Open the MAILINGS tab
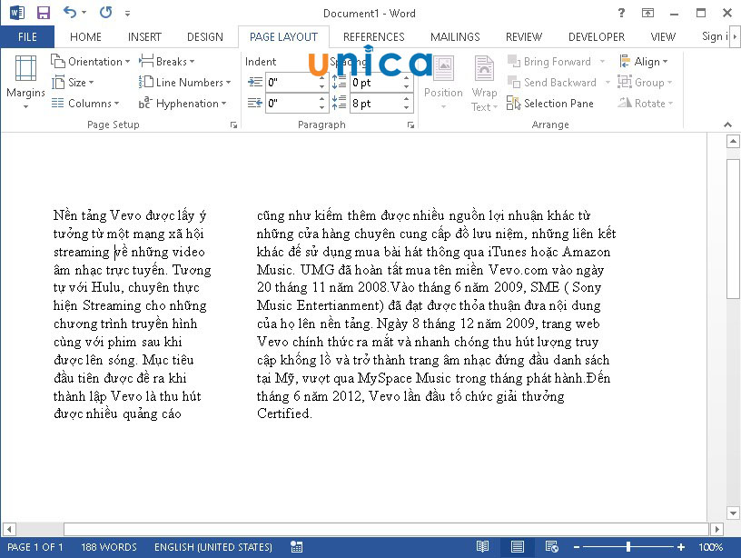741x558 pixels. click(x=455, y=37)
